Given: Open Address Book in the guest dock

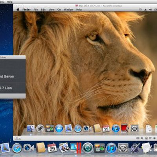Looking at the screenshot, I should click(x=97, y=128).
